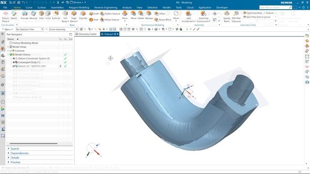Click Split Hole feature group command
Image resolution: width=310 pixels, height=174 pixels.
(x=257, y=17)
